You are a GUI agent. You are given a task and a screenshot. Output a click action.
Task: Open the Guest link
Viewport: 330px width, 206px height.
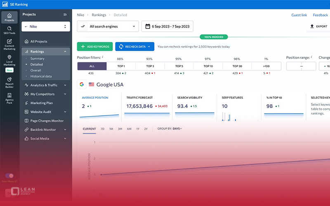click(299, 15)
